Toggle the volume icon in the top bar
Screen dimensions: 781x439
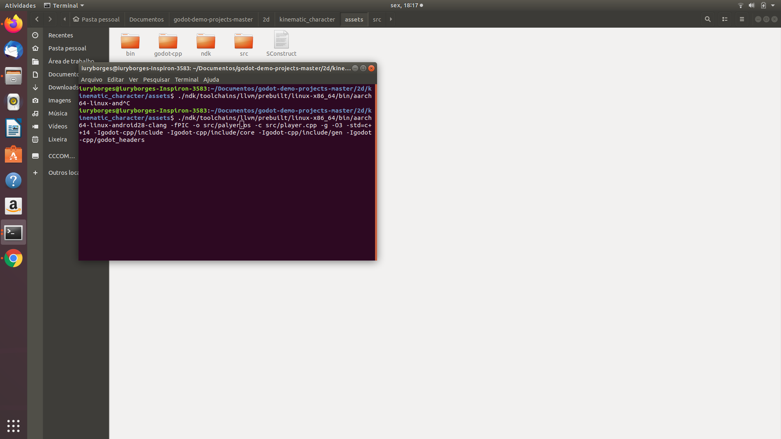[x=753, y=5]
